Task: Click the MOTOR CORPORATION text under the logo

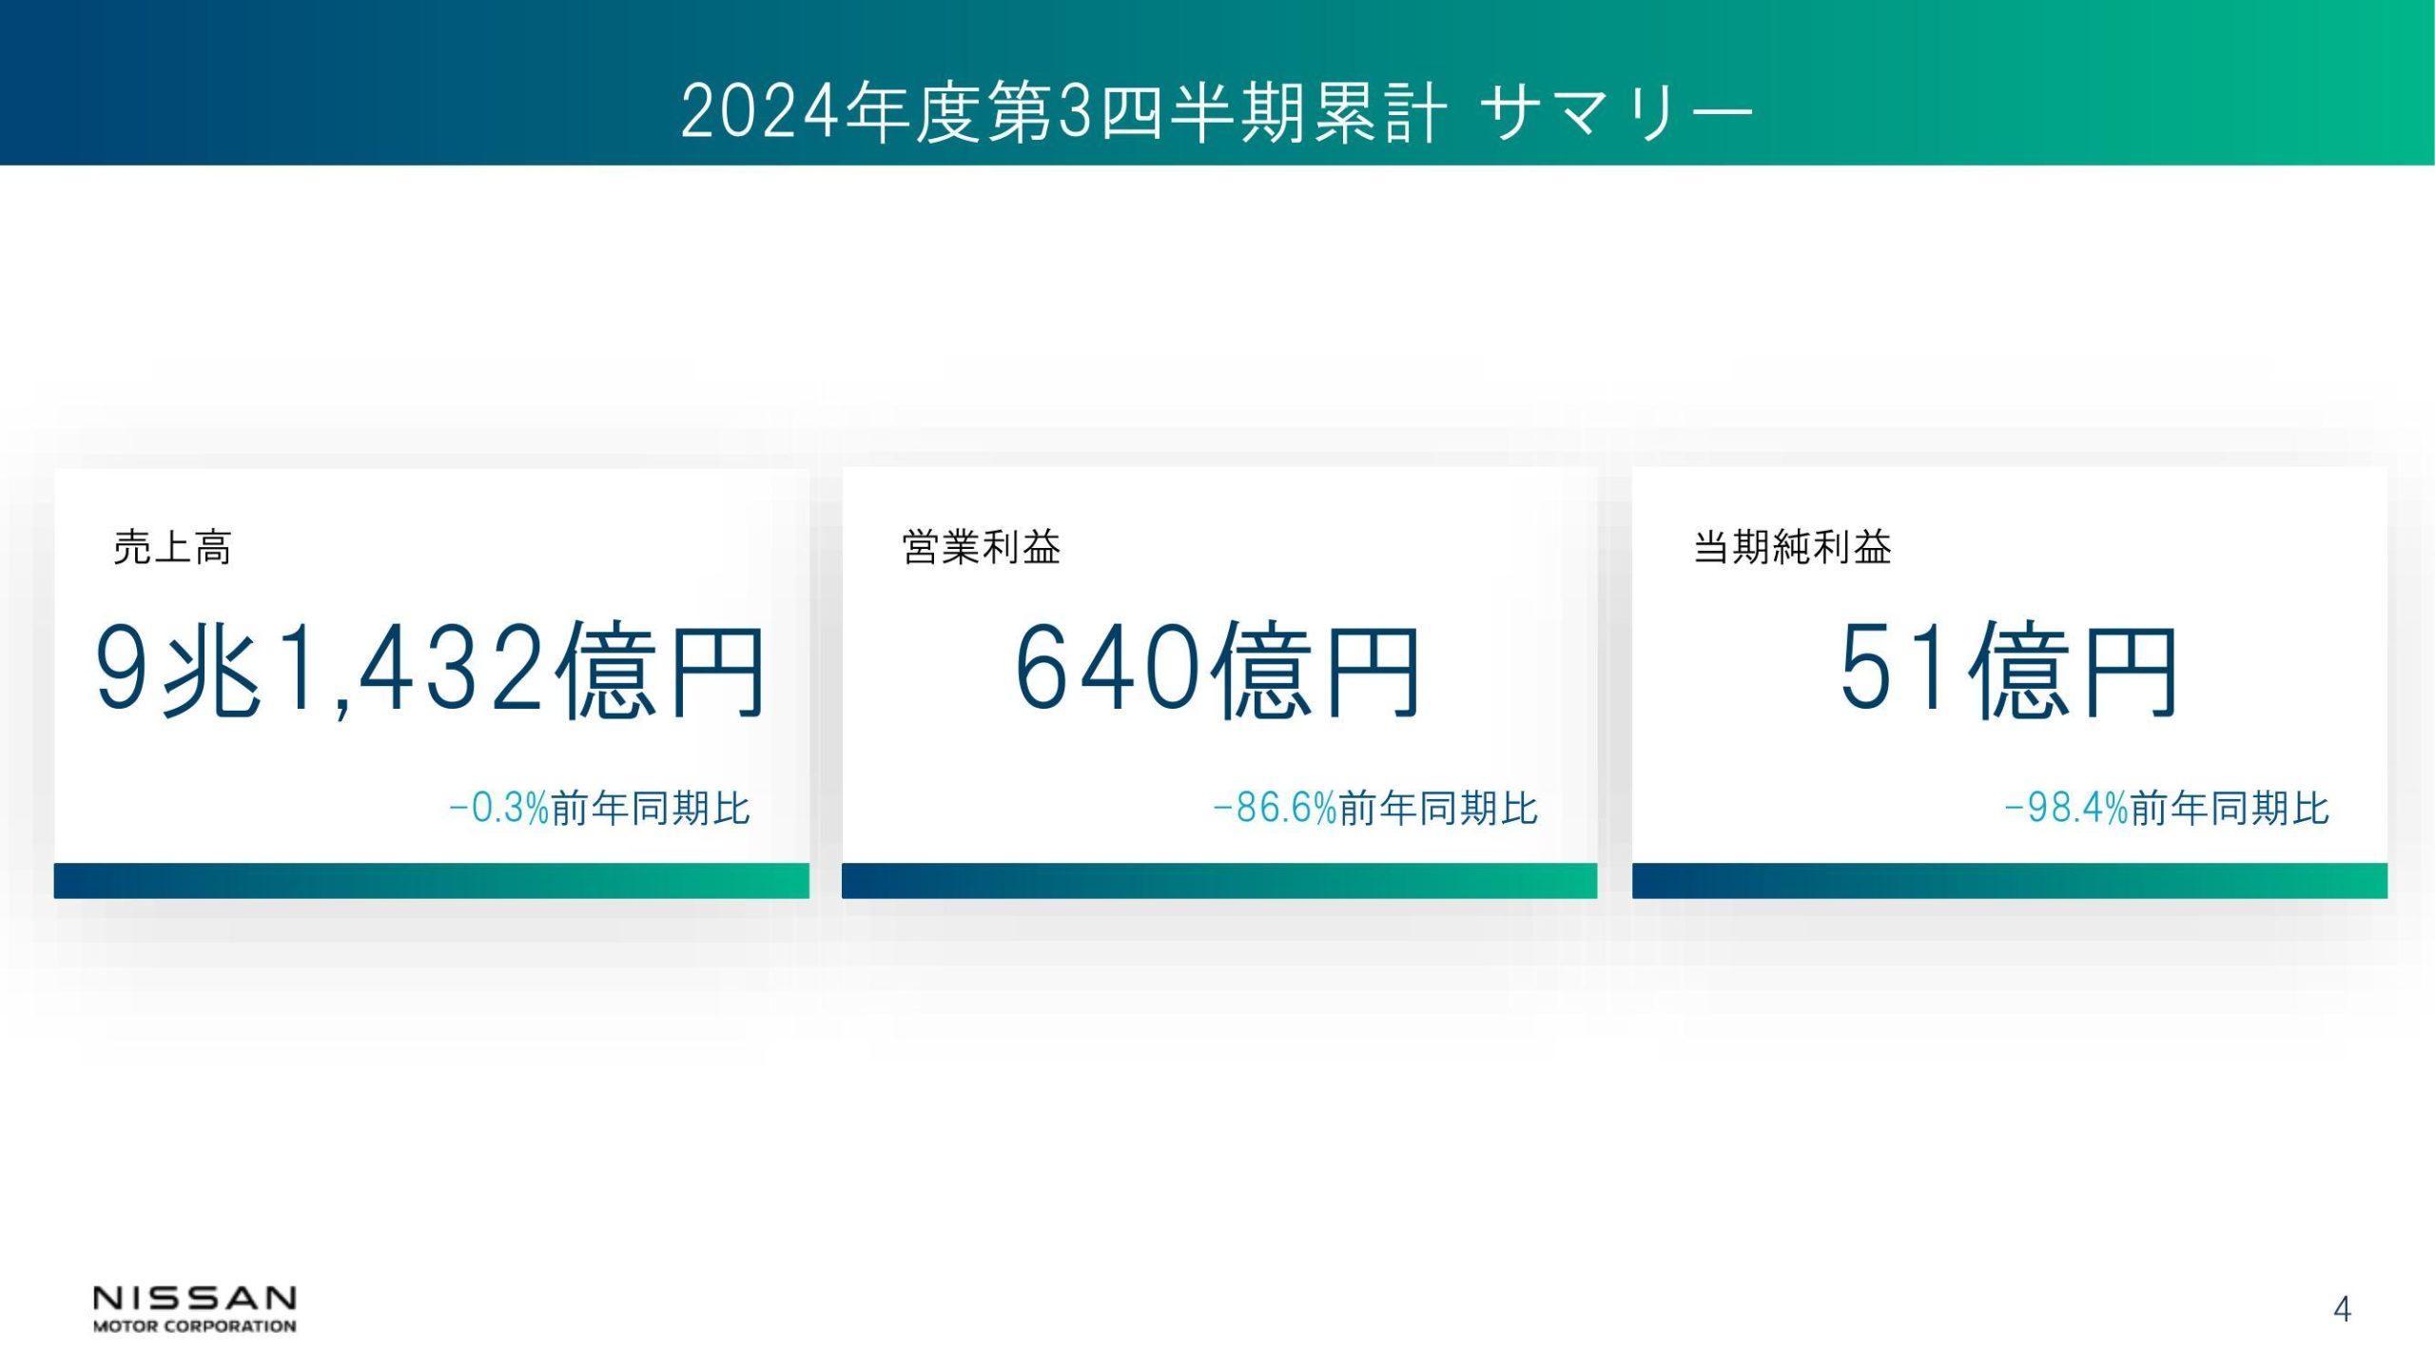Action: tap(195, 1326)
